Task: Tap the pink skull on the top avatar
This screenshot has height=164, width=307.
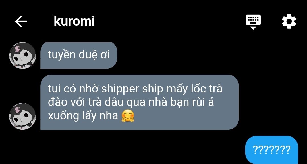Action: [x=17, y=49]
